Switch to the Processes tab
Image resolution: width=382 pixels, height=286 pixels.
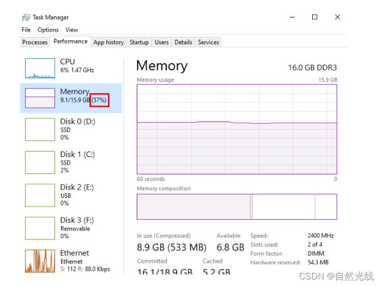[x=35, y=42]
